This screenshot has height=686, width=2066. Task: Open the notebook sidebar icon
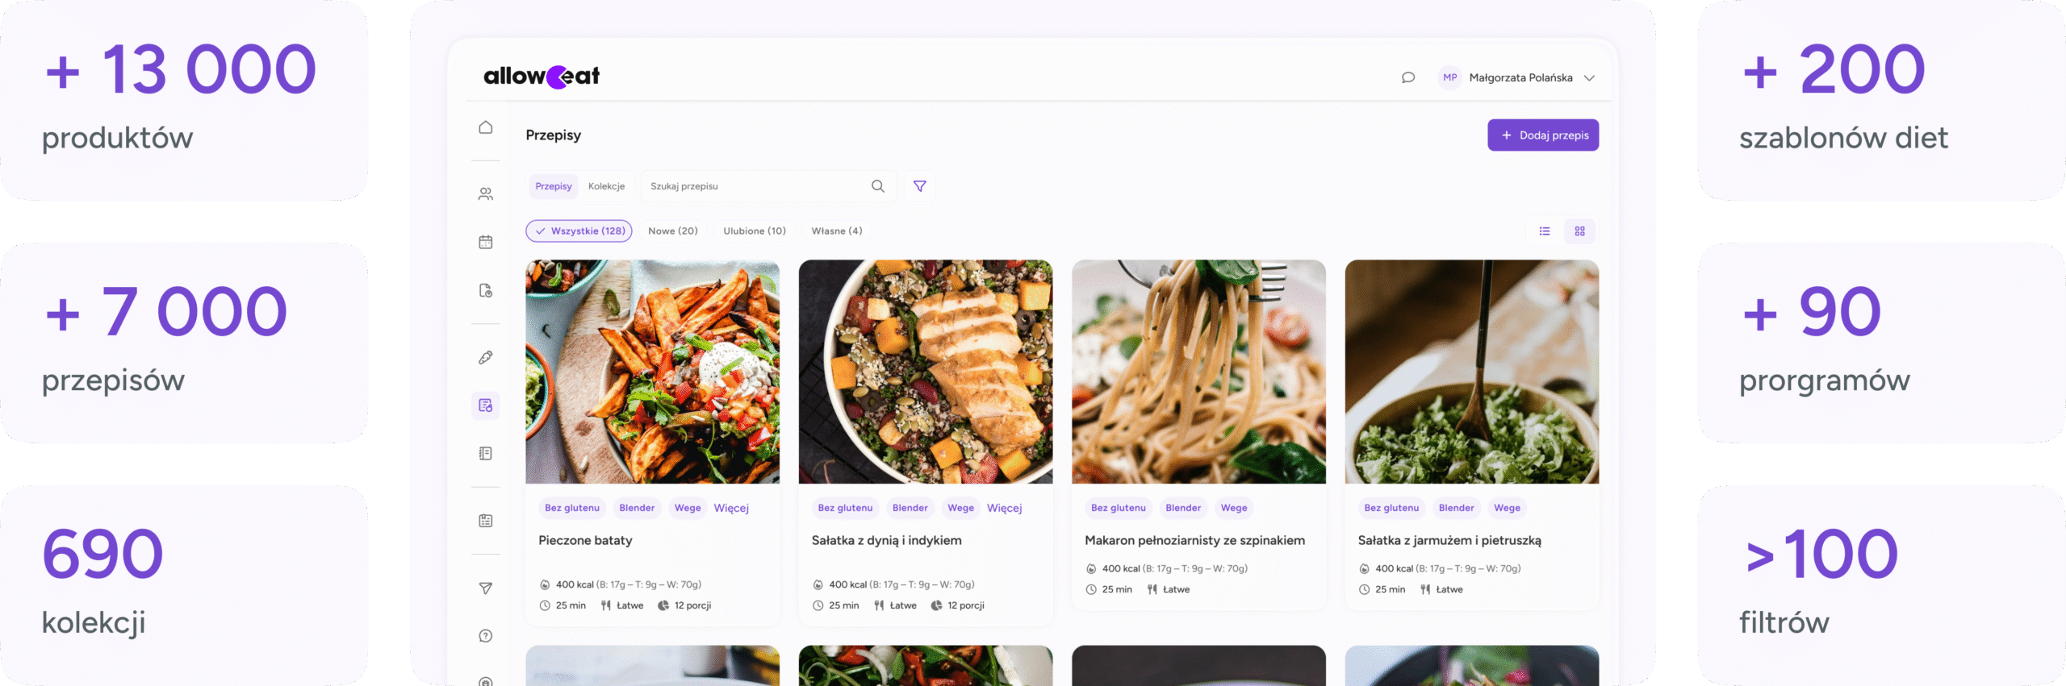[x=485, y=453]
